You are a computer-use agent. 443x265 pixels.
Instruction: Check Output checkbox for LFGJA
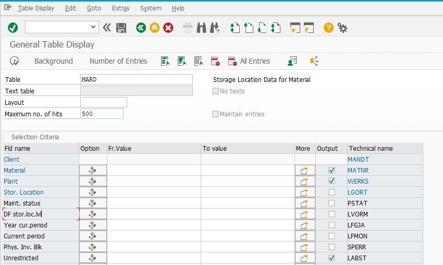(x=331, y=225)
